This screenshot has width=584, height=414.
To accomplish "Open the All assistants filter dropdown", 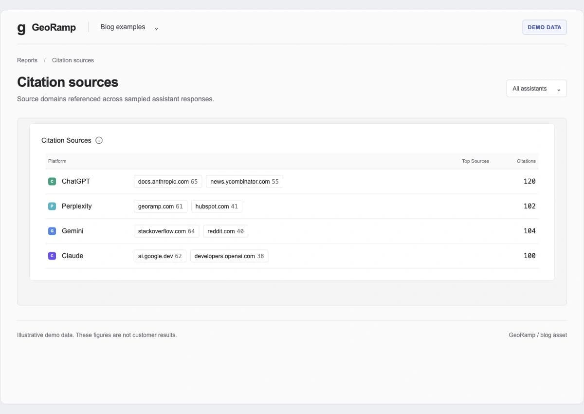I will pyautogui.click(x=536, y=89).
